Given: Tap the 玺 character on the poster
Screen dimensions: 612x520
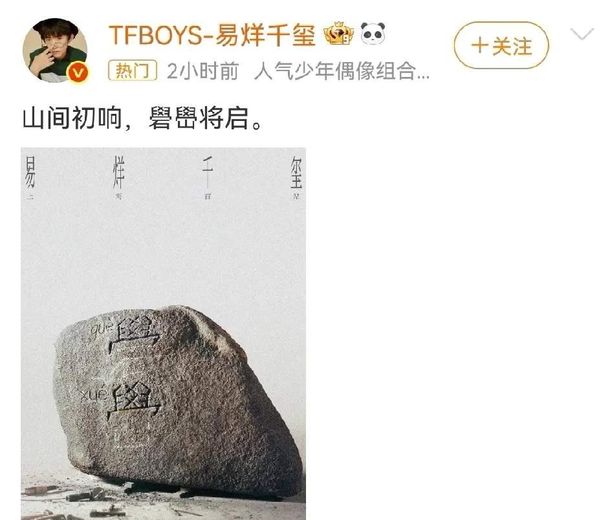Looking at the screenshot, I should point(296,171).
